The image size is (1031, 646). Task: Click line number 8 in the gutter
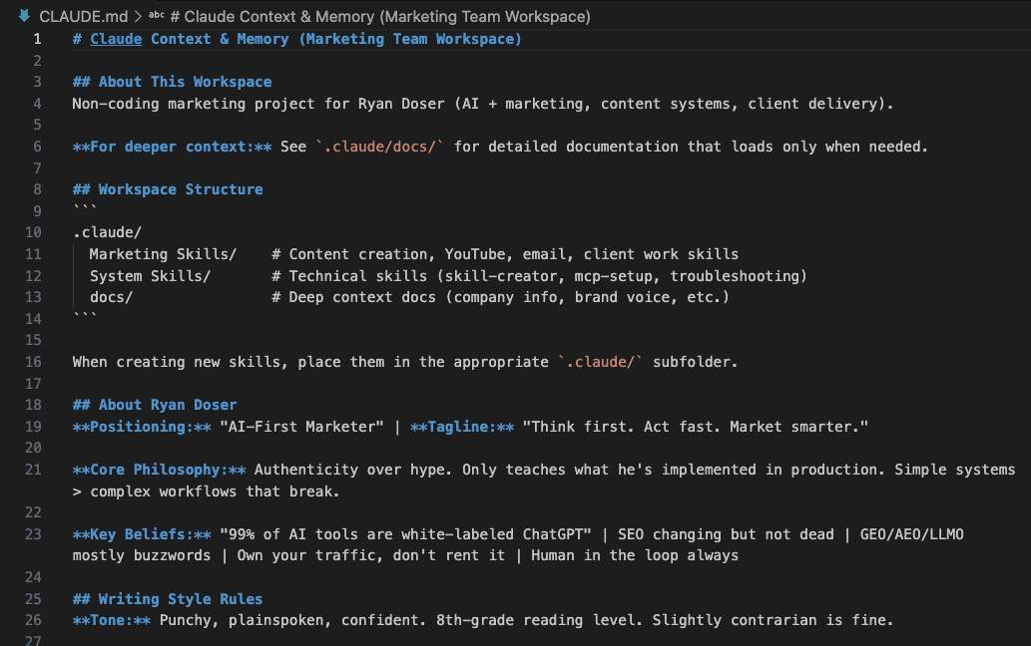[37, 189]
